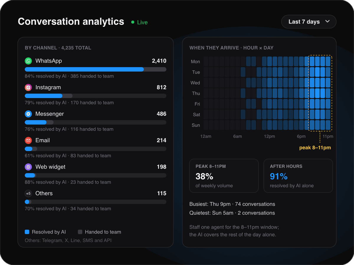Select the Instagram progress bar
The image size is (354, 265).
click(96, 96)
